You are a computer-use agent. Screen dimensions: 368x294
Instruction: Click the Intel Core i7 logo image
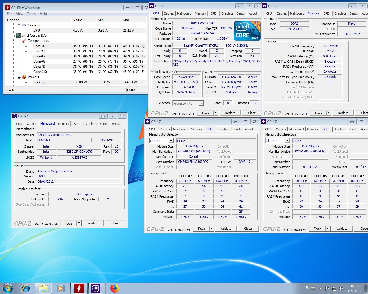pyautogui.click(x=247, y=30)
